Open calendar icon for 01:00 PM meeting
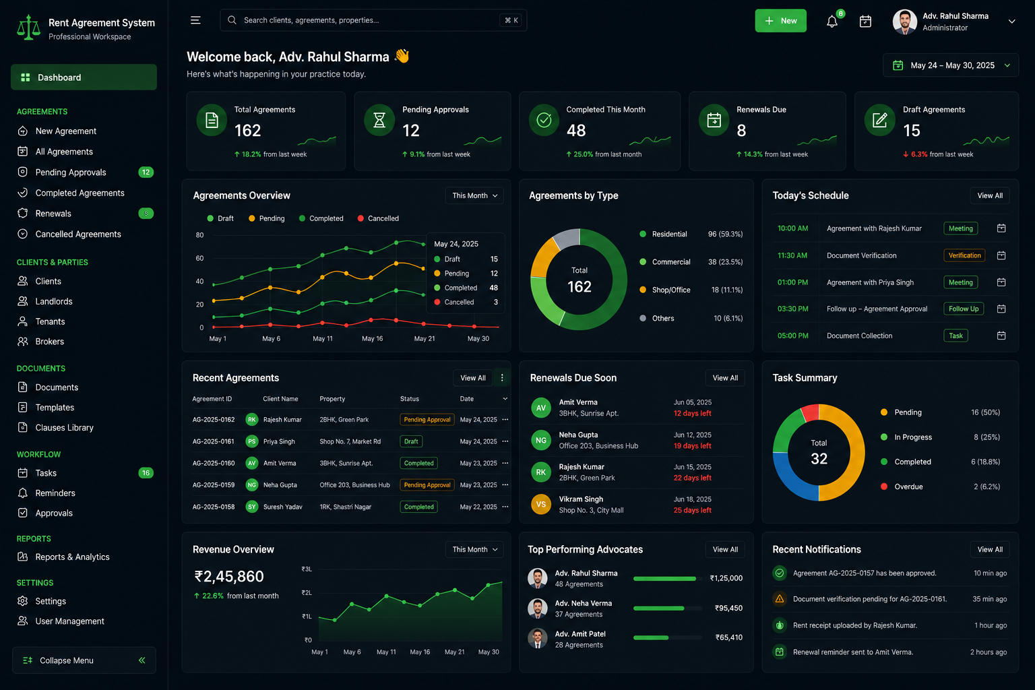This screenshot has height=690, width=1035. click(x=1001, y=282)
